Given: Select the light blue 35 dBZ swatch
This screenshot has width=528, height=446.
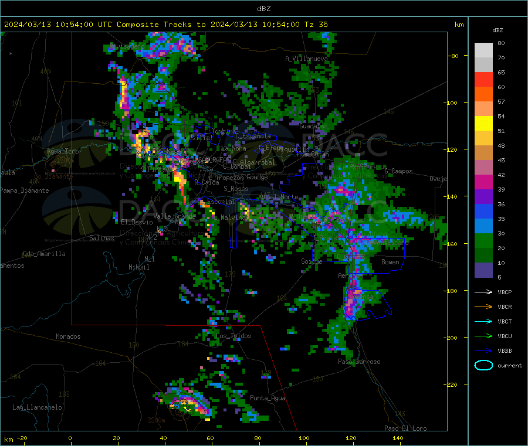Looking at the screenshot, I should click(483, 226).
